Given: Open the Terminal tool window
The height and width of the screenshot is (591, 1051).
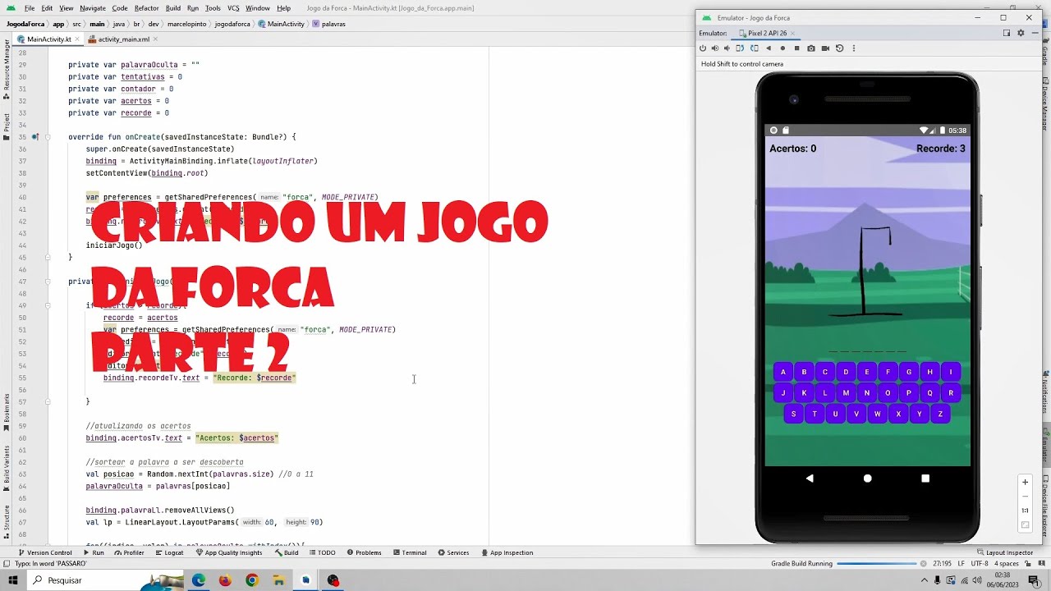Looking at the screenshot, I should [409, 552].
